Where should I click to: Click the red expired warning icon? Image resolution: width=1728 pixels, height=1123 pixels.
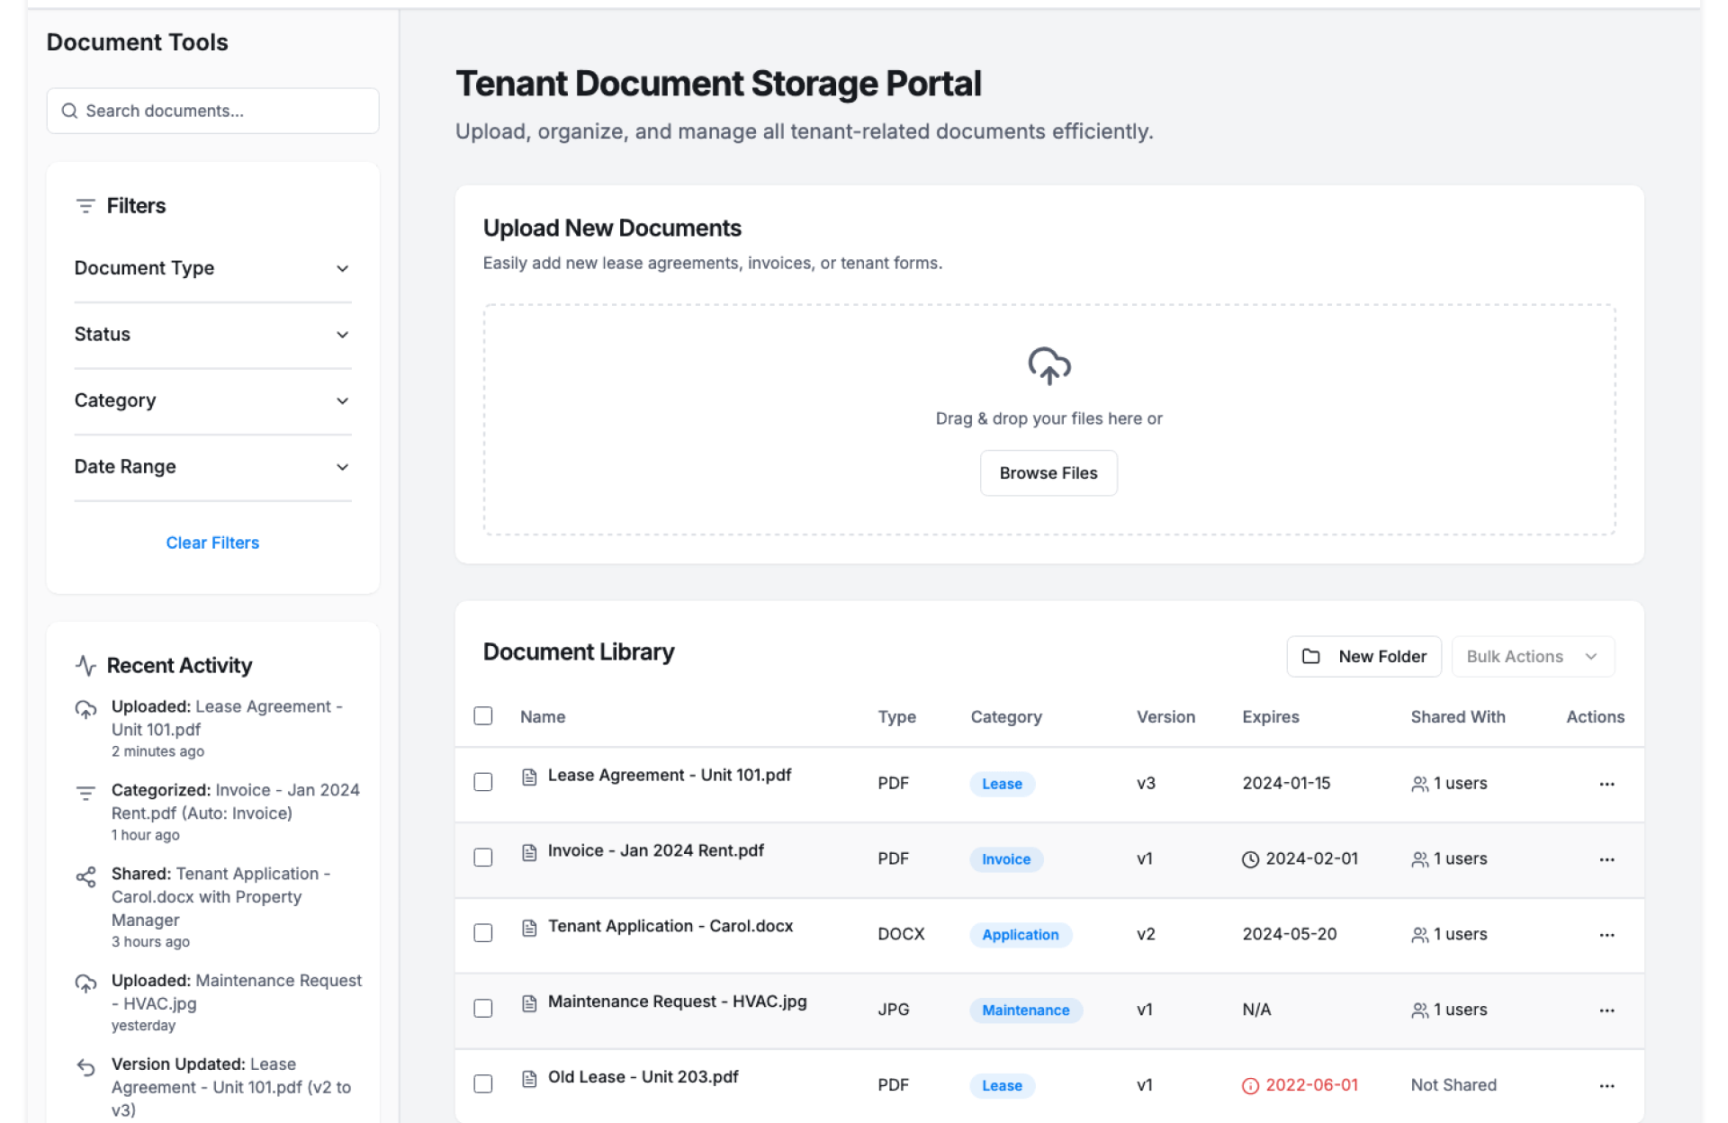[x=1250, y=1086]
